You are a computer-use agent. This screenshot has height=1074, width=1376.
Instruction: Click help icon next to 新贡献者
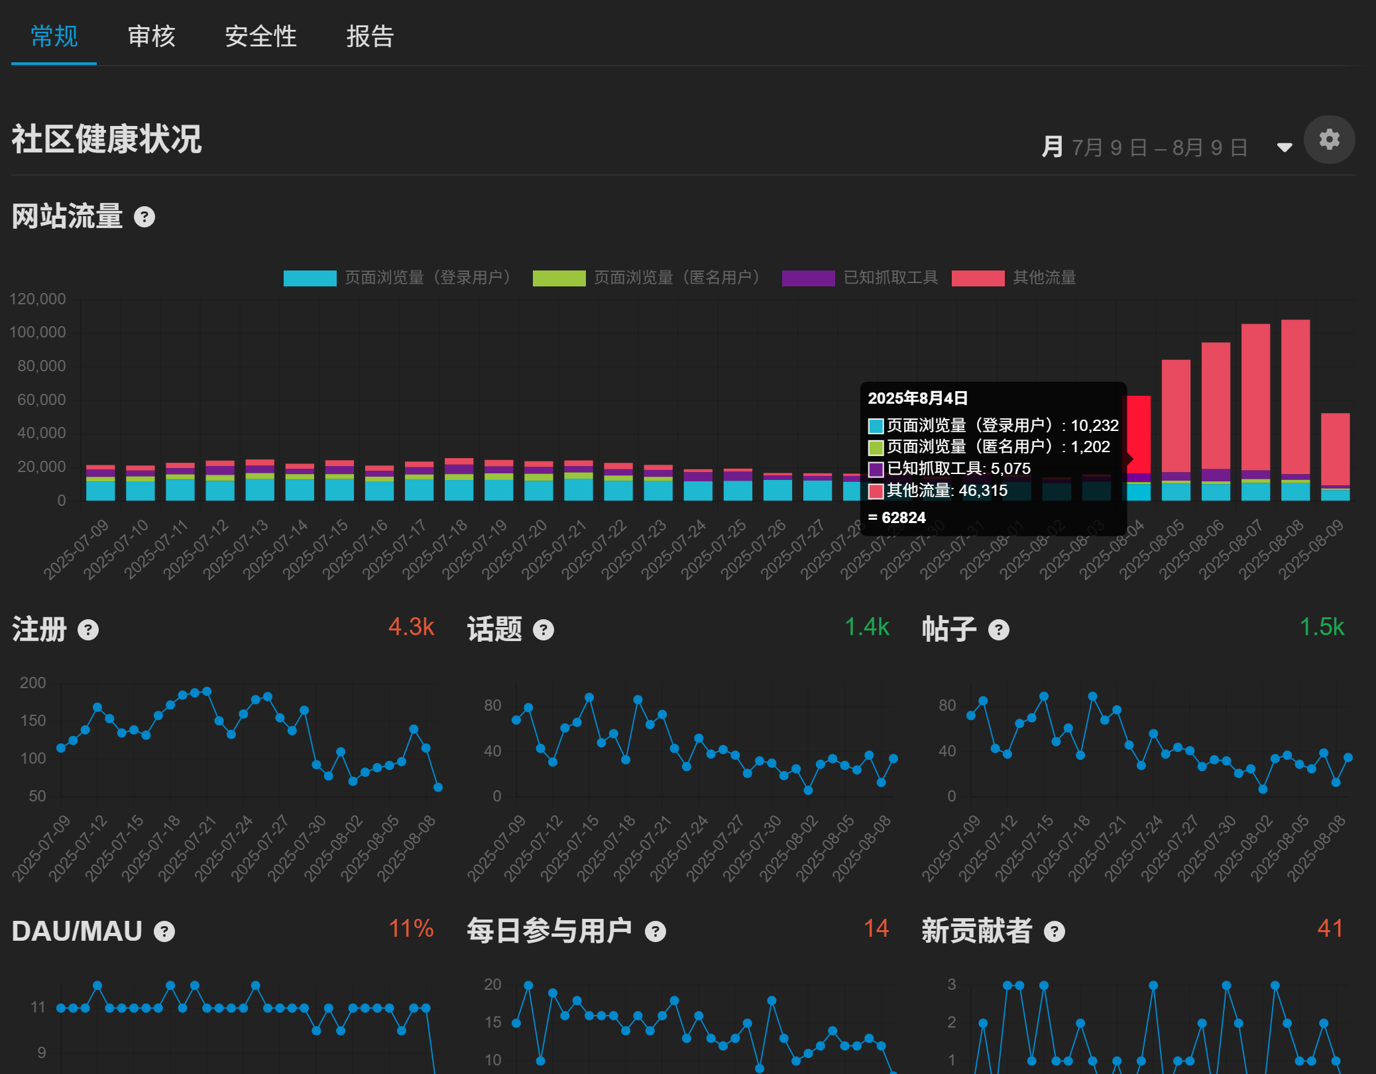point(1055,931)
